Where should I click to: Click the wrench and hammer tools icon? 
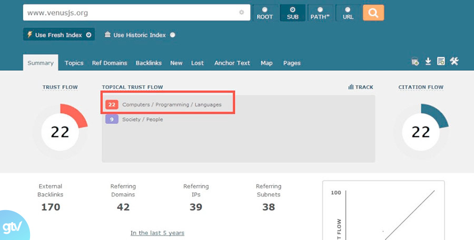click(454, 62)
